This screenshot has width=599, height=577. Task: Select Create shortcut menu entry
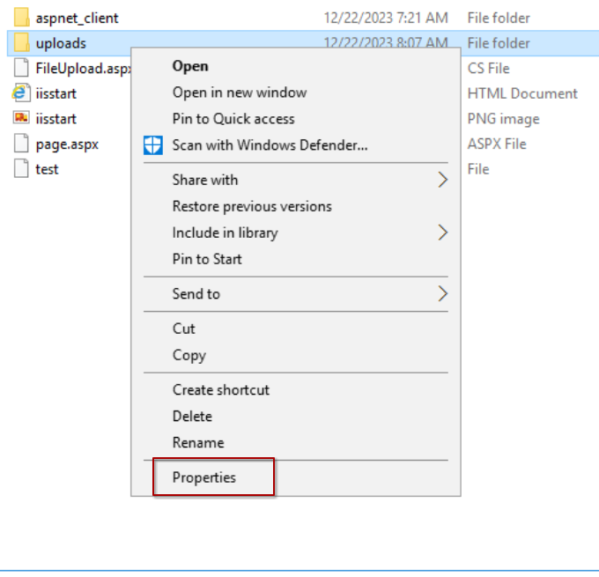221,389
